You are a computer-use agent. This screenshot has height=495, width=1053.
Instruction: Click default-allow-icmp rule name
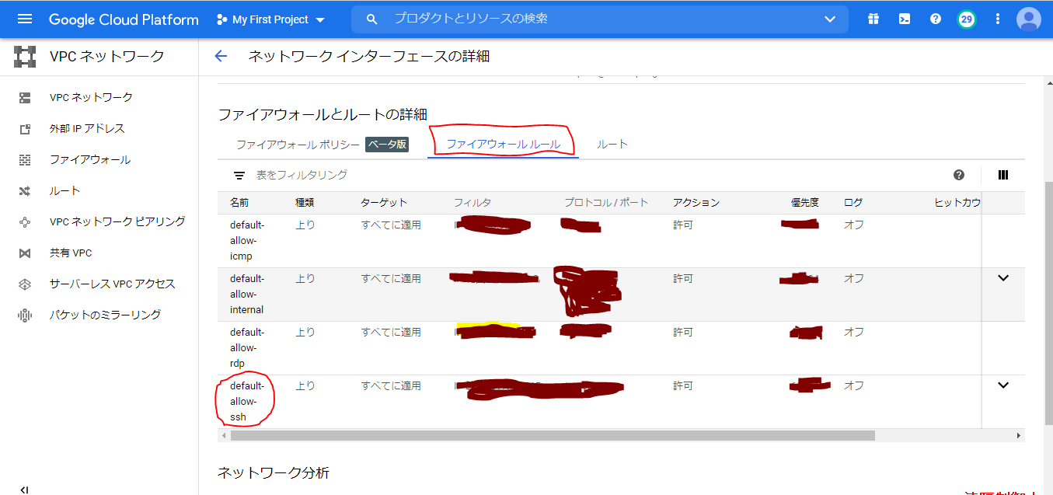coord(247,241)
